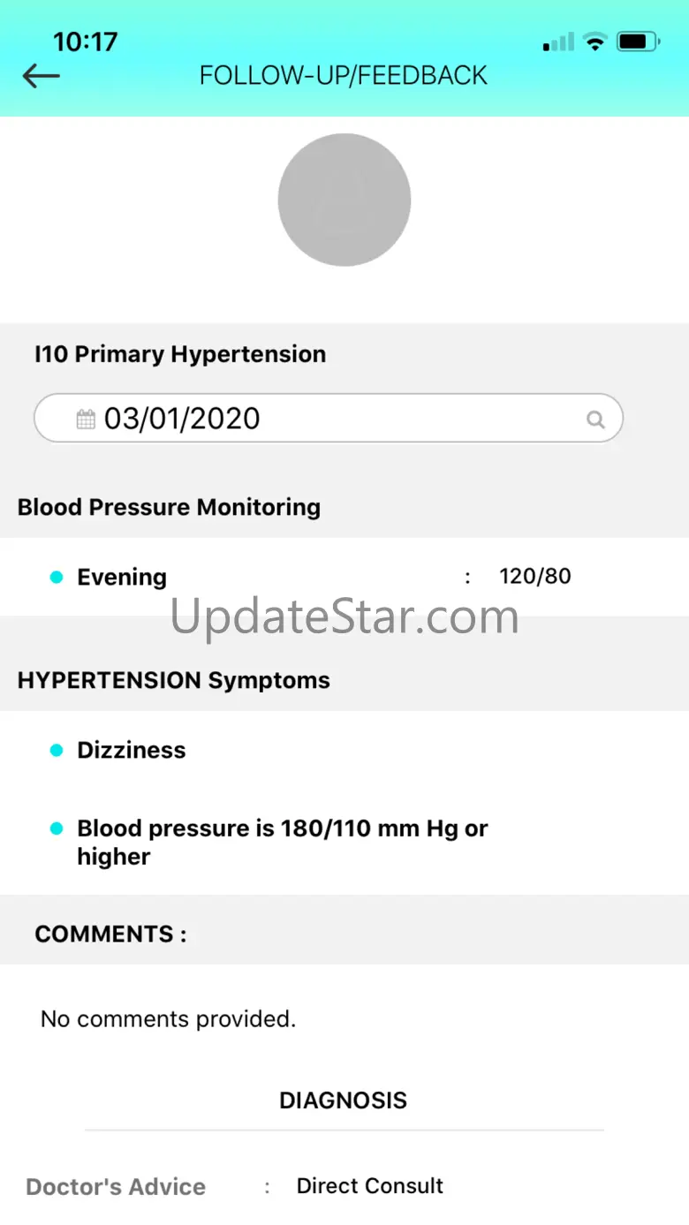Viewport: 689px width, 1225px height.
Task: Tap the Direct Consult advice value
Action: pyautogui.click(x=370, y=1186)
